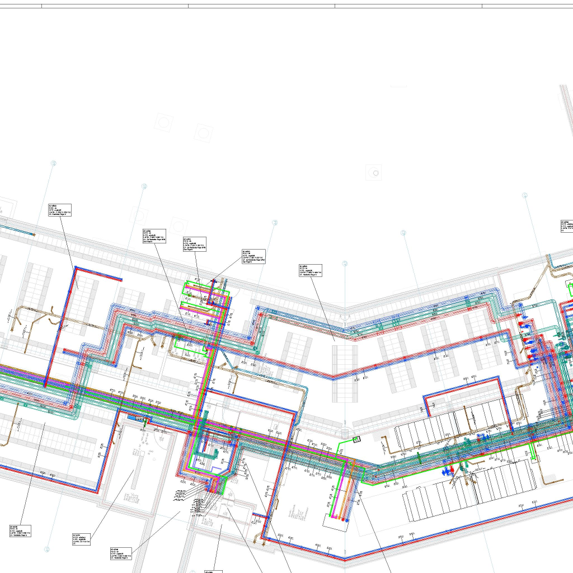Screen dimensions: 573x573
Task: Click the small green device box beside the corridor
Action: point(355,440)
